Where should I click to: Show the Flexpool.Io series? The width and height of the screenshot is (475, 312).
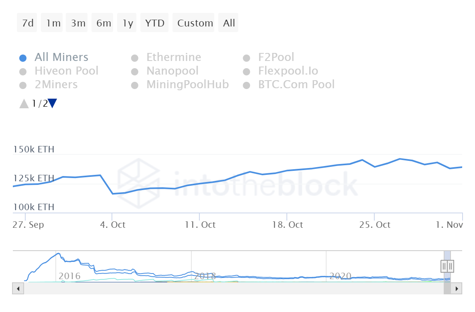click(x=288, y=71)
